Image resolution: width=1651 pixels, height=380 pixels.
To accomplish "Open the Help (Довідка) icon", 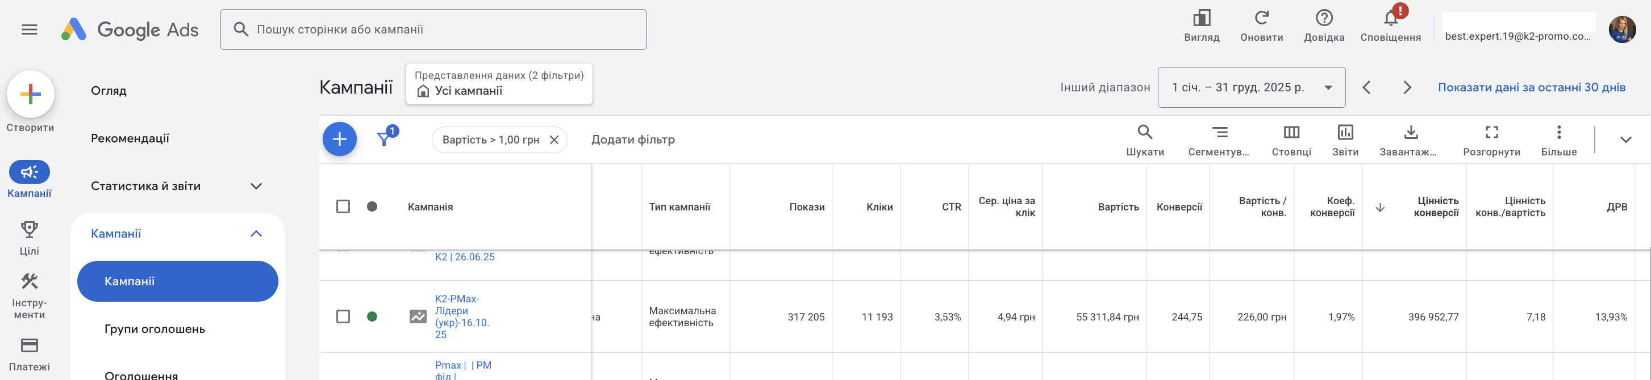I will pos(1324,19).
